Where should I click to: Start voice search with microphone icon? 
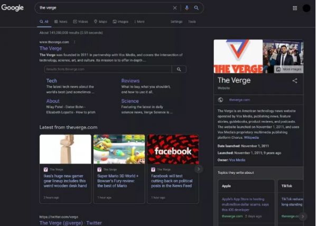point(187,8)
